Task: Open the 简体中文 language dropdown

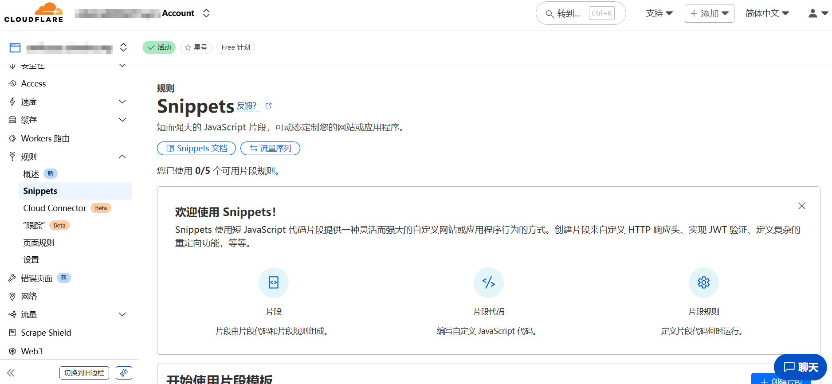Action: point(767,13)
